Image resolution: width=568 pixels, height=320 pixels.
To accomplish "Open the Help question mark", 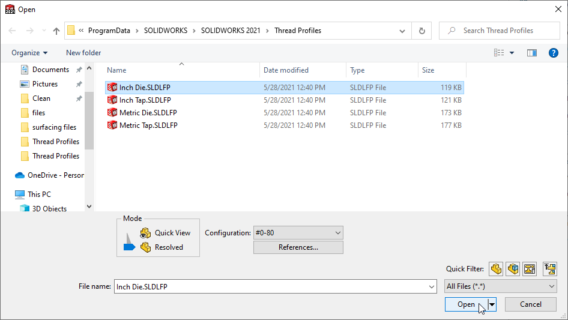I will pyautogui.click(x=553, y=53).
